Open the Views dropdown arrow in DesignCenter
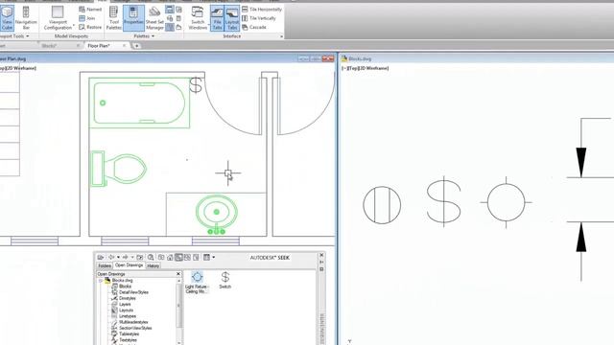The width and height of the screenshot is (614, 345). 213,257
